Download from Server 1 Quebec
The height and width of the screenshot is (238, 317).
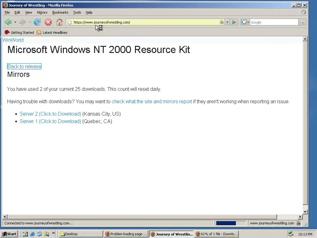click(x=50, y=121)
